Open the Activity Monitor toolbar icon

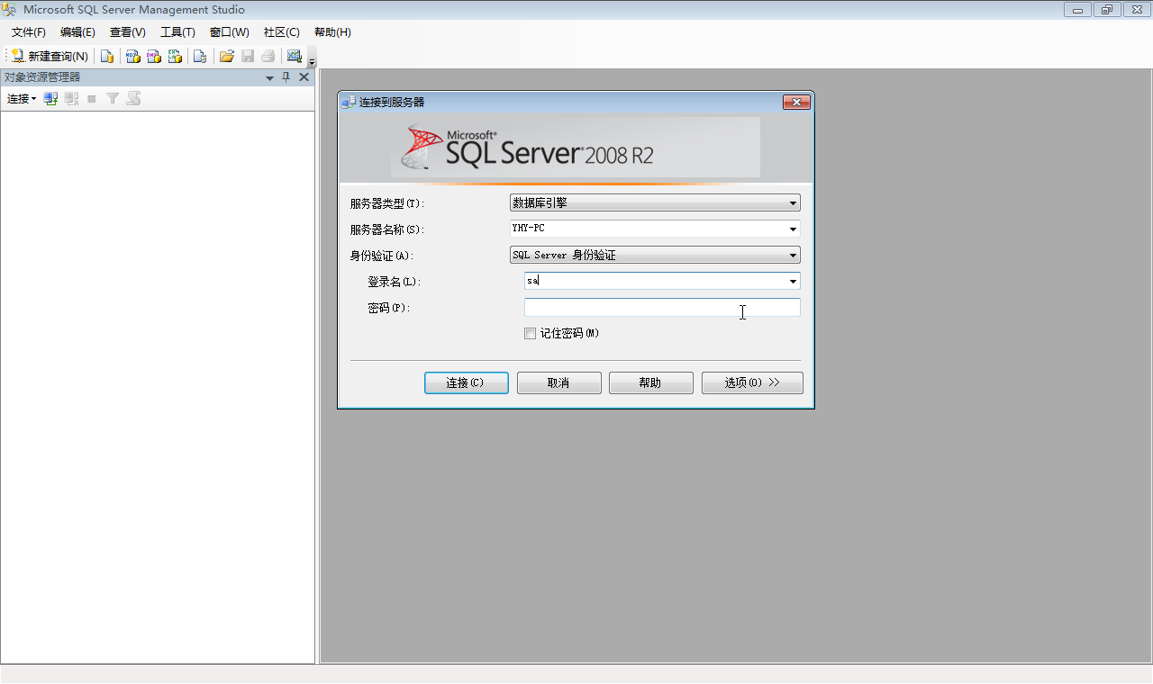[294, 56]
